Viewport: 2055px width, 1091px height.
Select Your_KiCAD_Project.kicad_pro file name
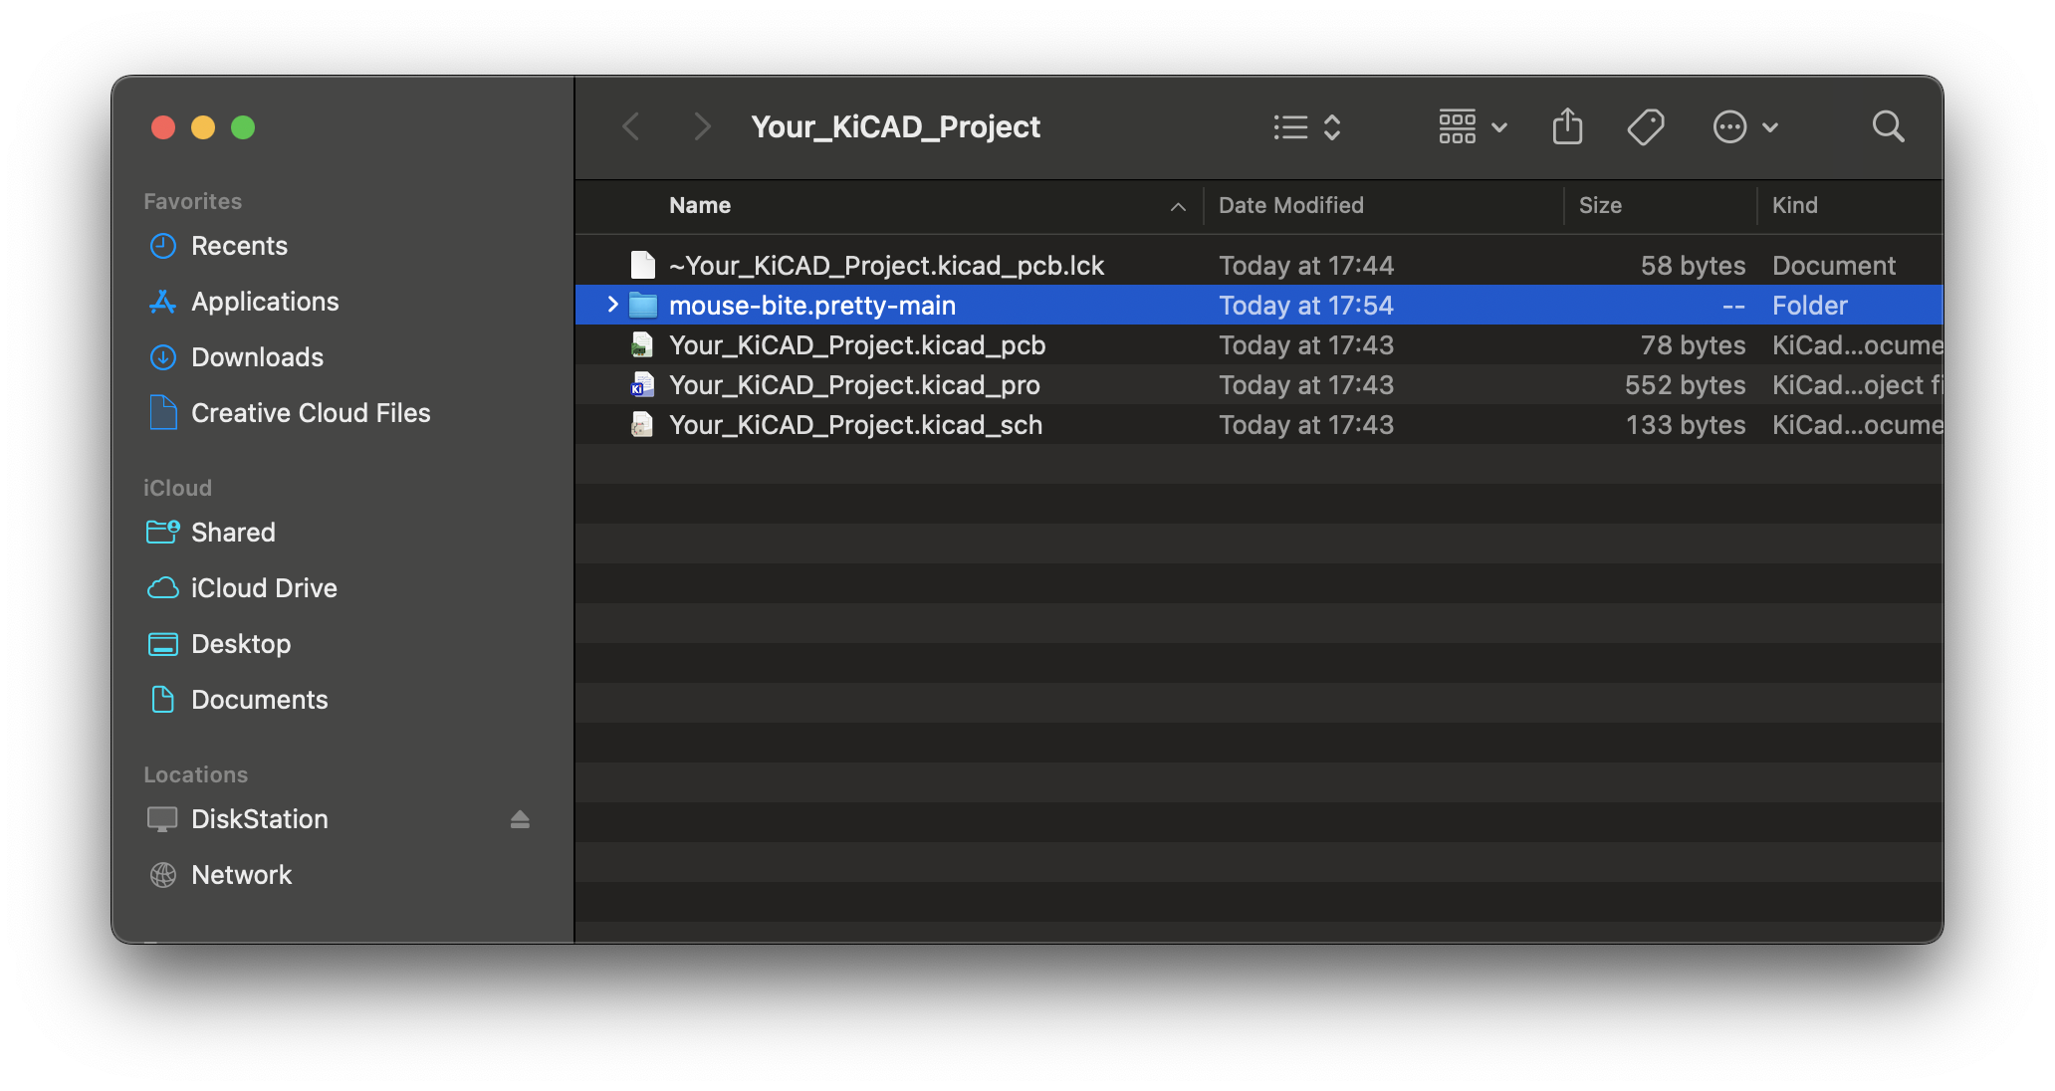pos(854,385)
